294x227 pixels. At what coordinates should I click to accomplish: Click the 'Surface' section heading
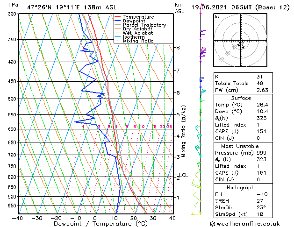point(241,98)
